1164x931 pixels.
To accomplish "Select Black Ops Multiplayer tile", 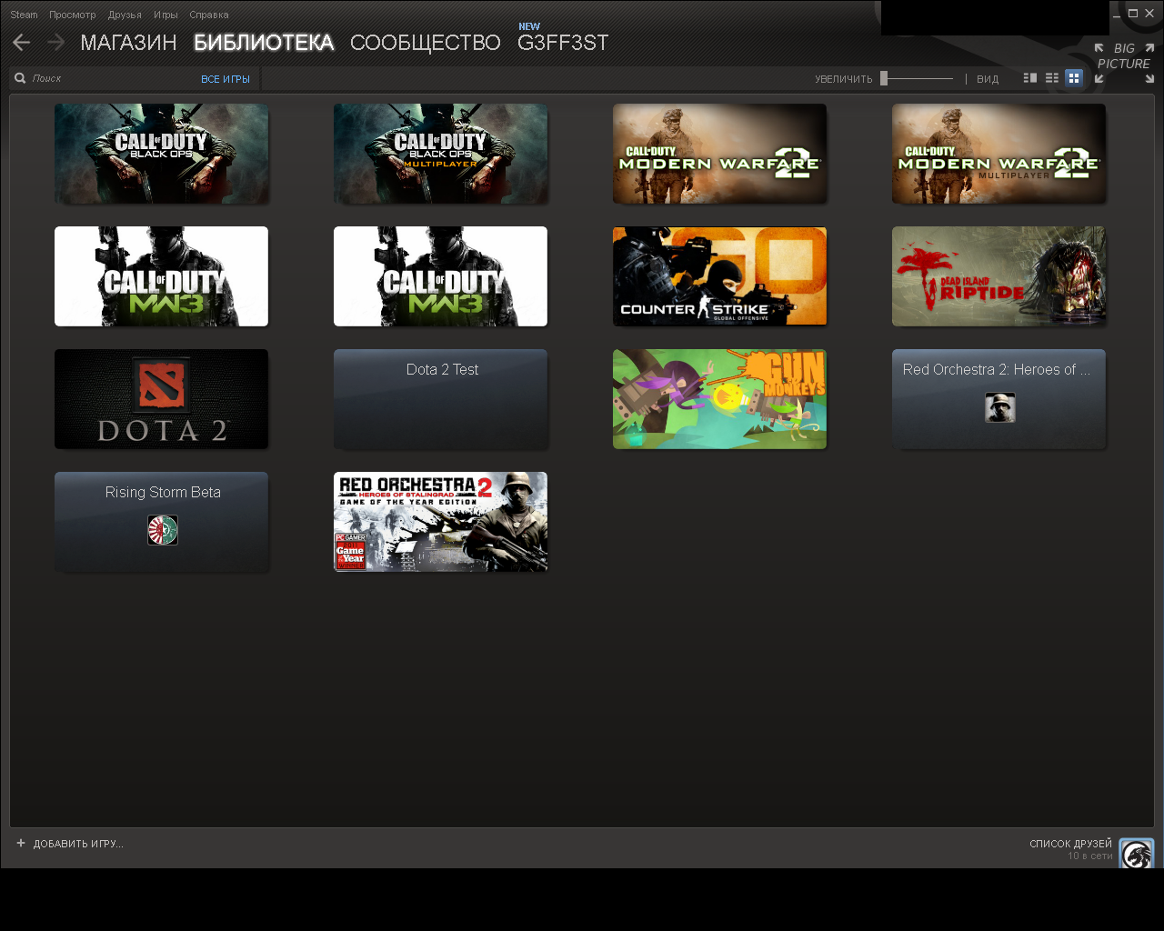I will coord(440,154).
